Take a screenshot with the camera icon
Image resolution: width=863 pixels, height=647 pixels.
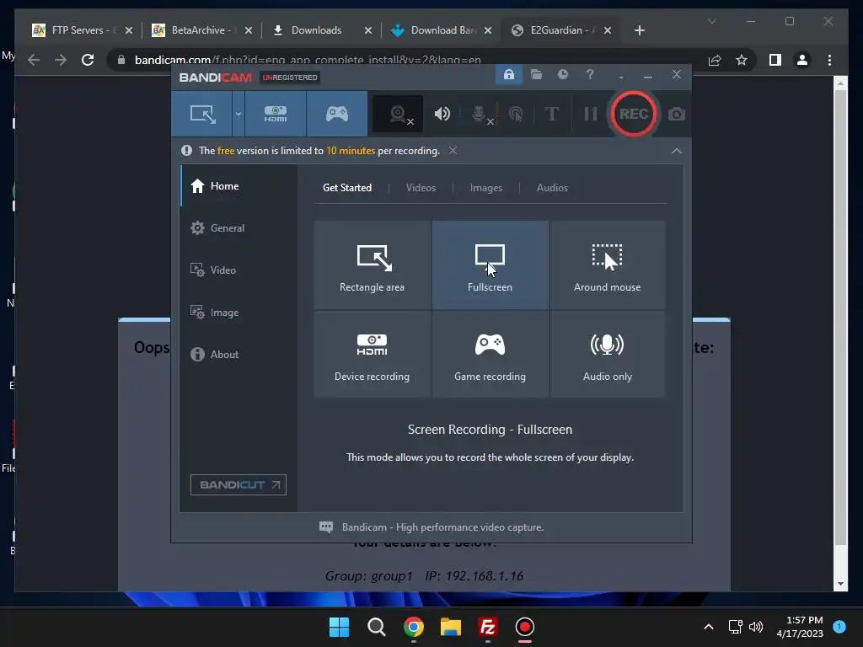[677, 114]
